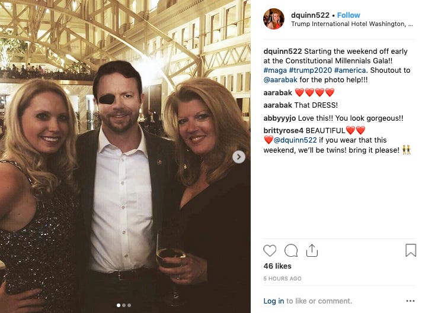
Task: Open the 5 hours ago timestamp link
Action: coord(282,279)
